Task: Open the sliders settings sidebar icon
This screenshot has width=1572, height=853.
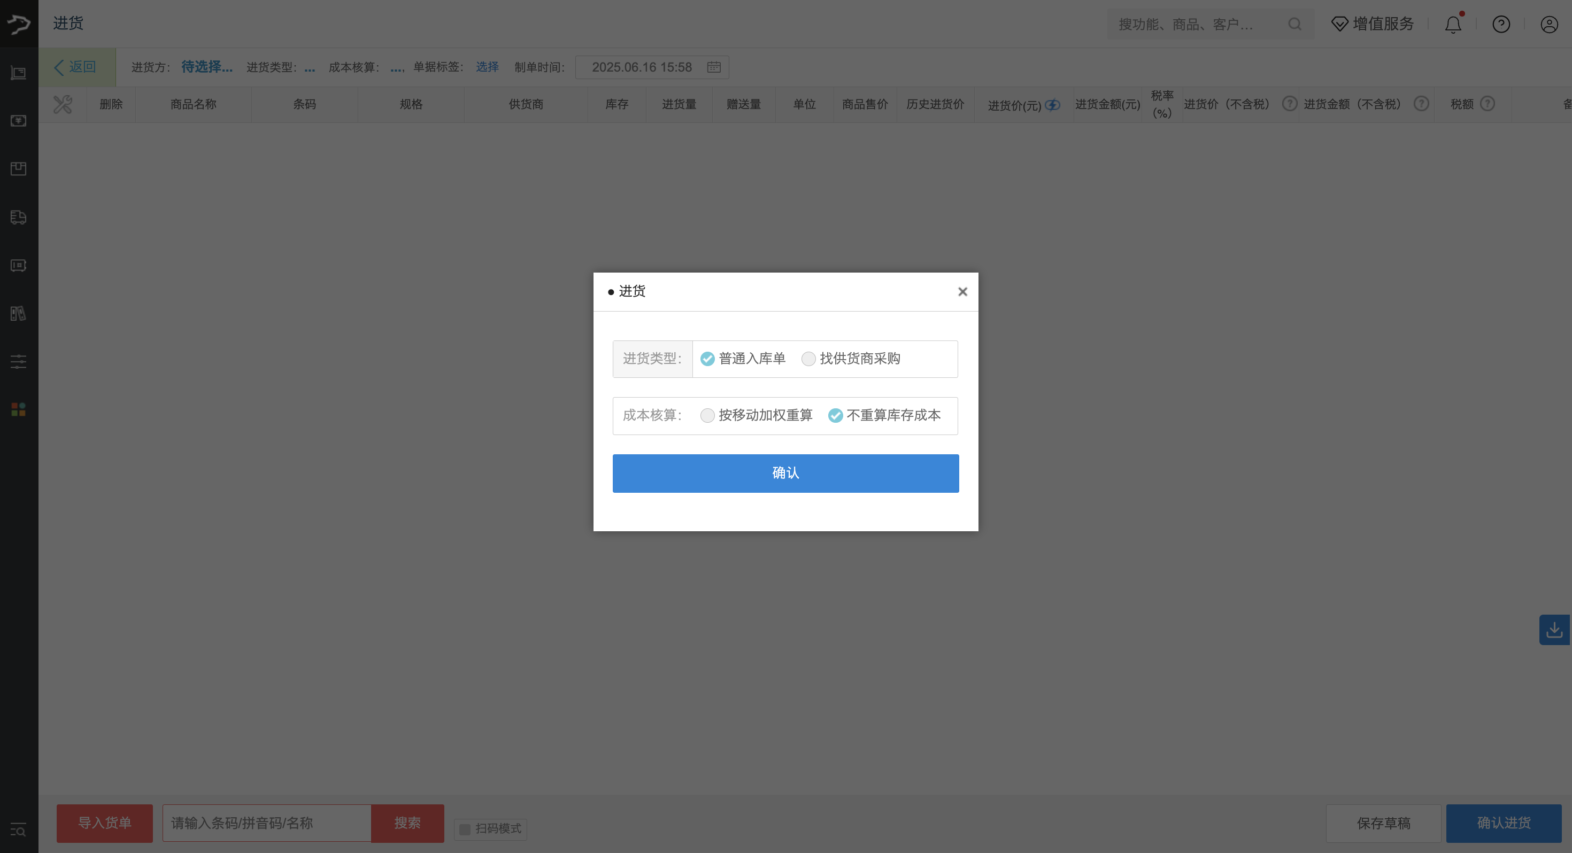Action: (18, 362)
